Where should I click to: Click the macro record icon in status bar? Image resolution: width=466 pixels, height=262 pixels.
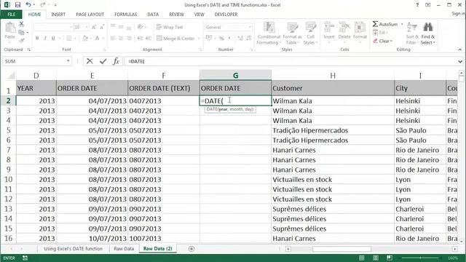25,258
